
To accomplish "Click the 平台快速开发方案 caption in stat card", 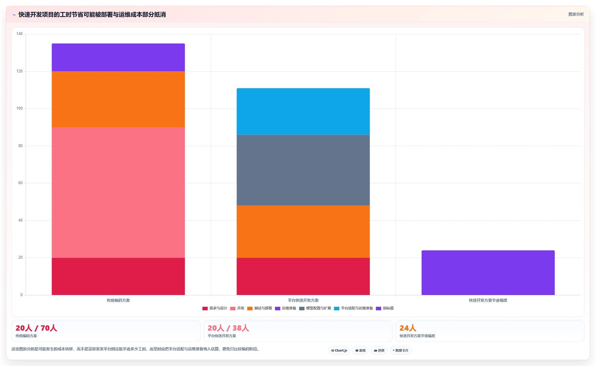I will 222,336.
